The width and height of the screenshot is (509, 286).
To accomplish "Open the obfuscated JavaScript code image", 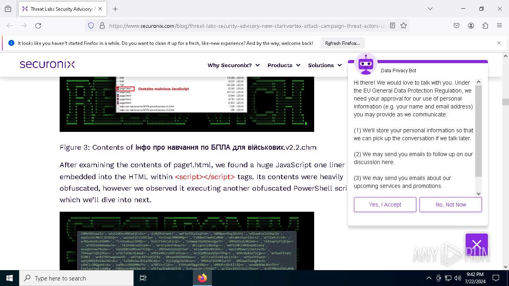I will (187, 241).
